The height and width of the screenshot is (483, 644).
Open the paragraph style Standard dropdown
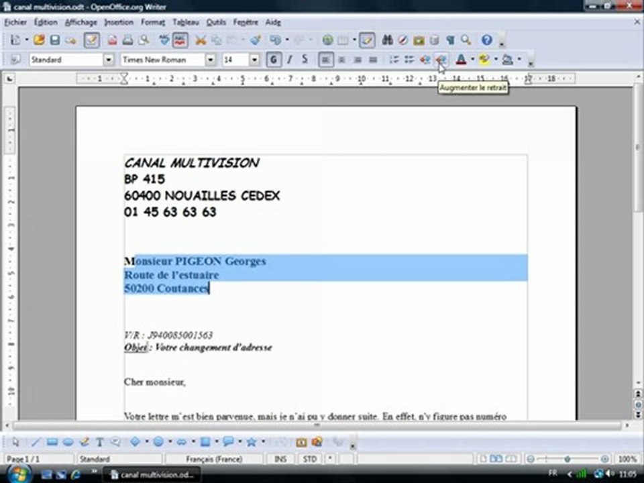pyautogui.click(x=109, y=60)
